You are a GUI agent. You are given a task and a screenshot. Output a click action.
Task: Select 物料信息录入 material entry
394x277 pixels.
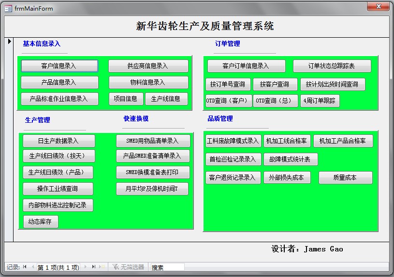pos(148,82)
